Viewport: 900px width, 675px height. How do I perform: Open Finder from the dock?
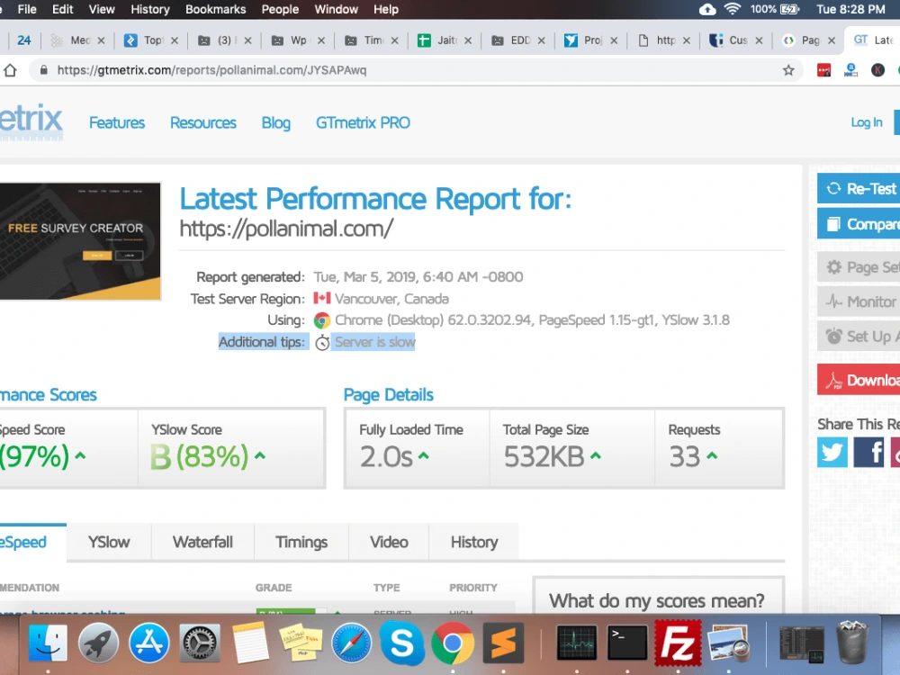(x=49, y=643)
